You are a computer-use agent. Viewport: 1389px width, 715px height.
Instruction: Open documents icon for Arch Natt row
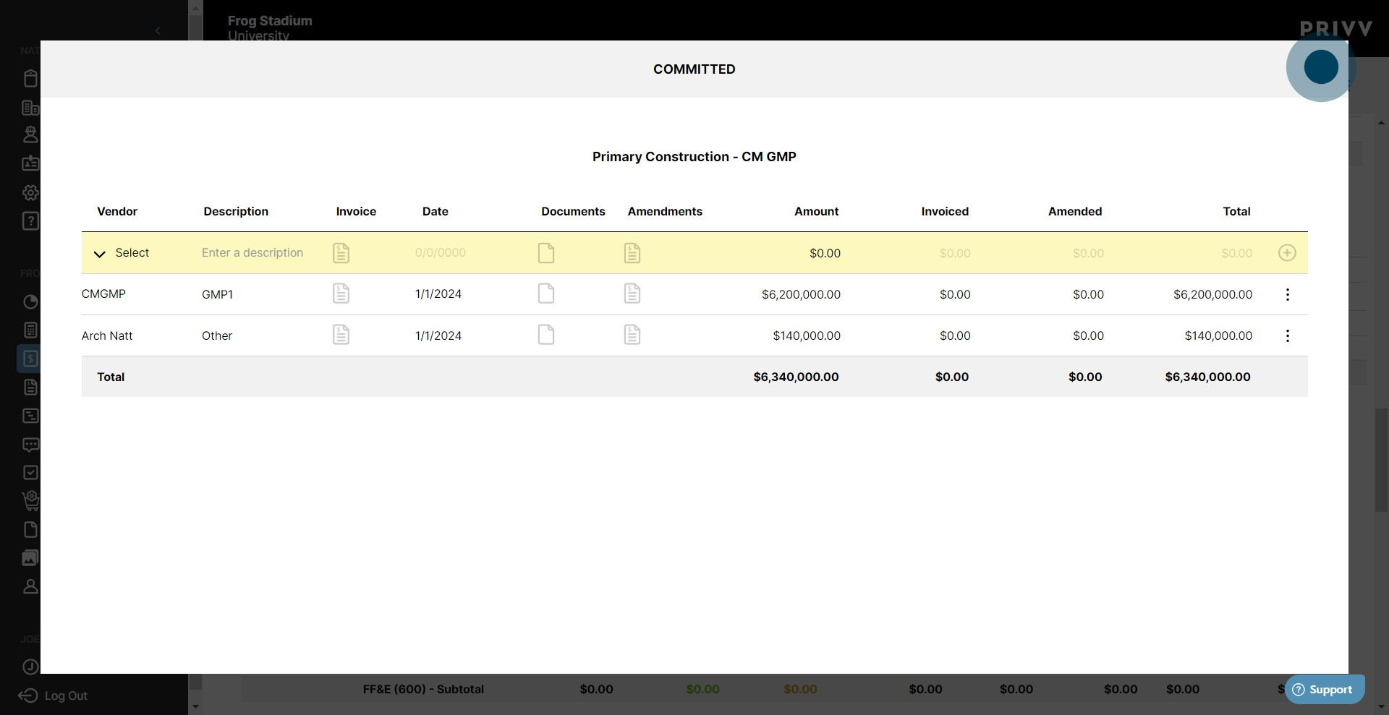(546, 335)
